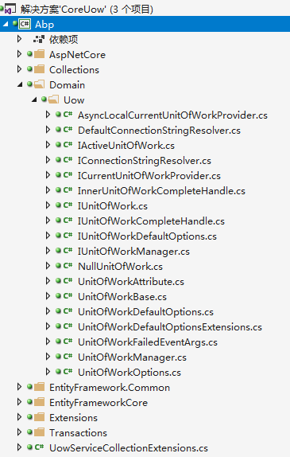Viewport: 290px width, 457px height.
Task: Click the dependencies icon beside 依赖项
Action: tap(39, 39)
